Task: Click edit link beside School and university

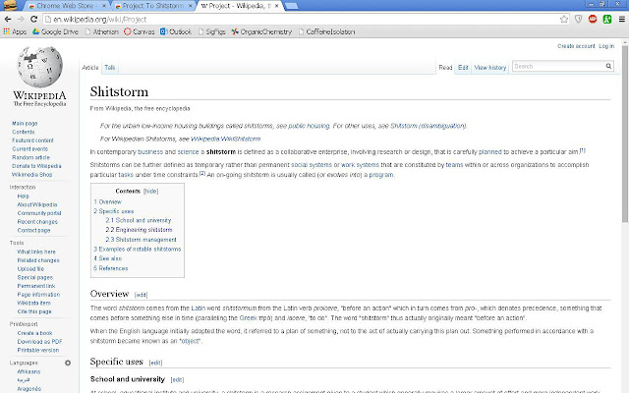Action: click(x=177, y=379)
